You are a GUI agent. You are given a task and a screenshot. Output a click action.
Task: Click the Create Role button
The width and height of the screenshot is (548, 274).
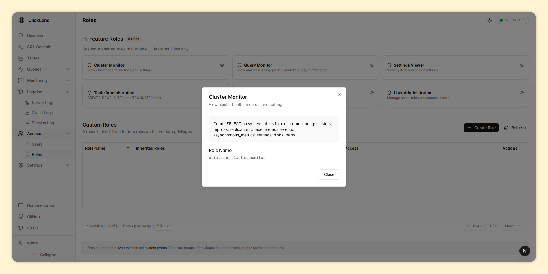click(481, 128)
